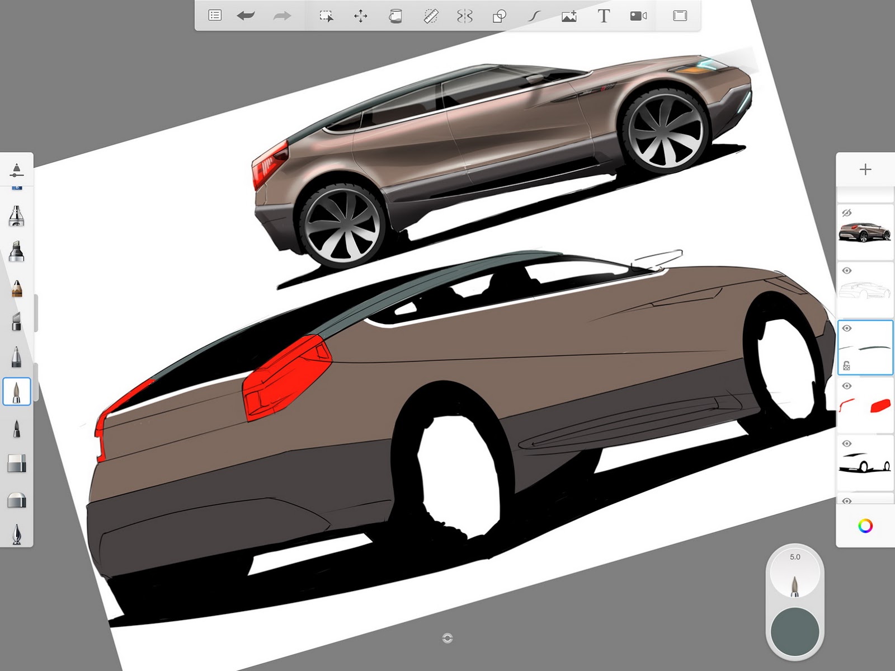Image resolution: width=895 pixels, height=671 pixels.
Task: Hide the red tail-light layer
Action: coord(847,386)
